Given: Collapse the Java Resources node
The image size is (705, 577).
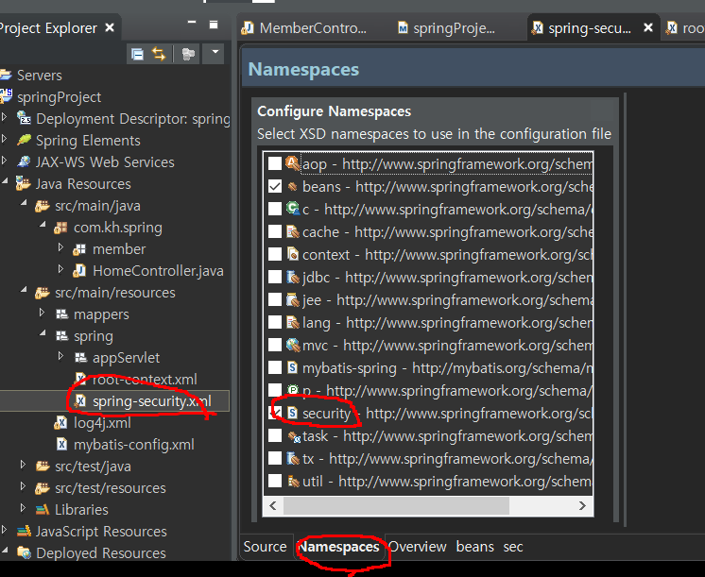Looking at the screenshot, I should coord(5,181).
